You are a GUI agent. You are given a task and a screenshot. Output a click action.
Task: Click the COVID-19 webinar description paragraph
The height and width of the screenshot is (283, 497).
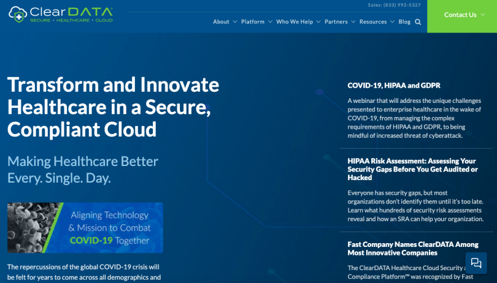click(414, 118)
